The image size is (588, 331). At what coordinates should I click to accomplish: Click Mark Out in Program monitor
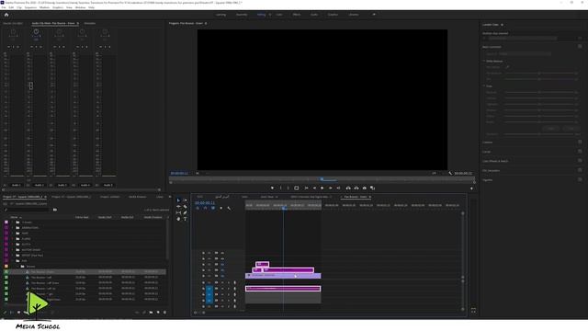(288, 188)
